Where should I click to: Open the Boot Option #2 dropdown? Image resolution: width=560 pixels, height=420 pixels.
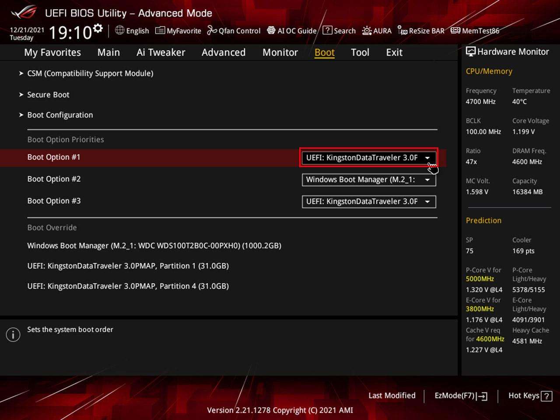click(369, 179)
